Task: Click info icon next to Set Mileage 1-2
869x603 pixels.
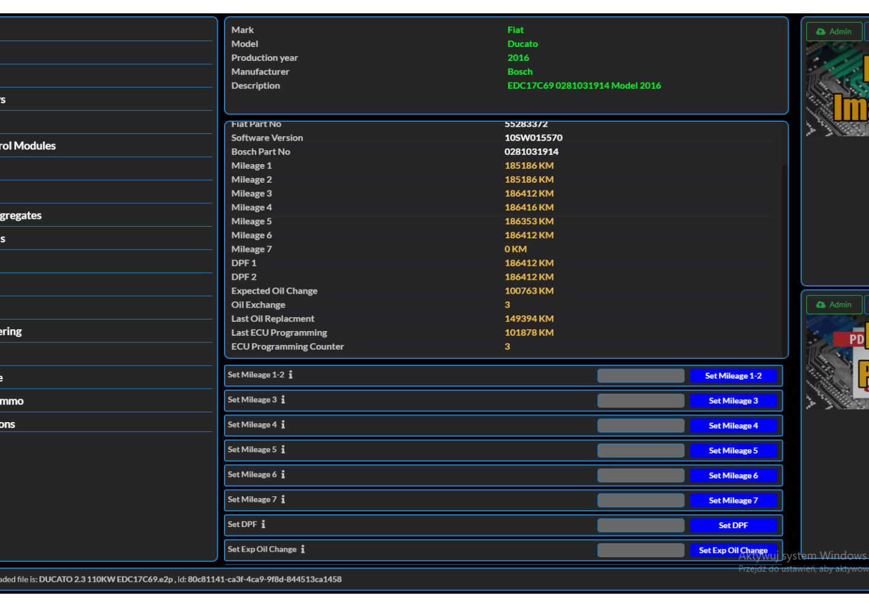Action: [x=290, y=375]
